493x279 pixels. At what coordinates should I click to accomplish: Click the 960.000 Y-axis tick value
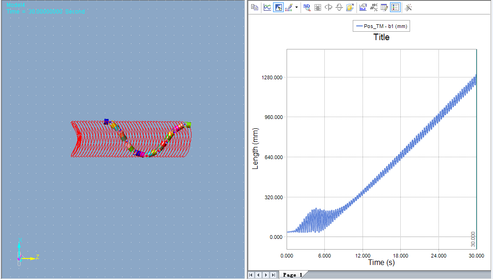click(x=273, y=117)
